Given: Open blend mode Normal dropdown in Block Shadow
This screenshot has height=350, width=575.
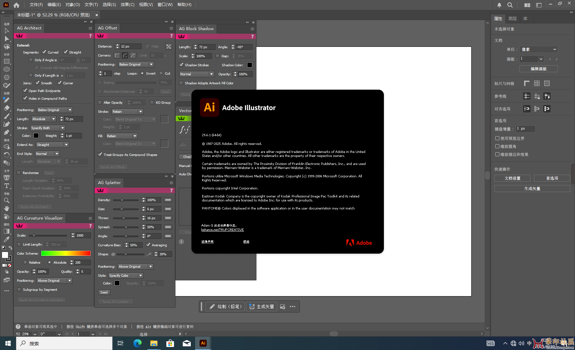Looking at the screenshot, I should click(197, 74).
